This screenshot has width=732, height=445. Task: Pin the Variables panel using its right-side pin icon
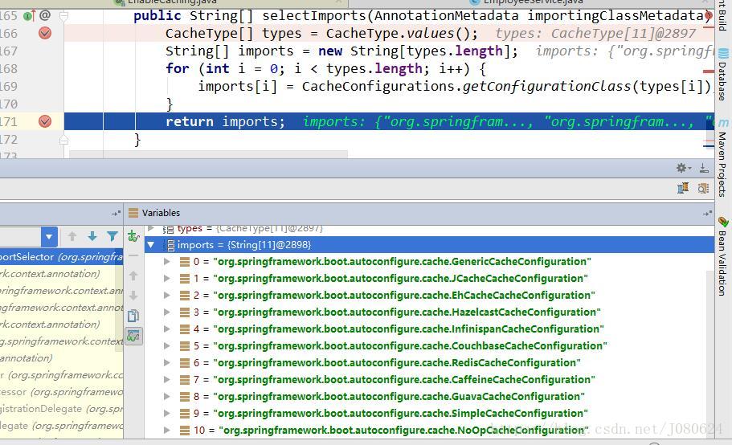tap(707, 213)
